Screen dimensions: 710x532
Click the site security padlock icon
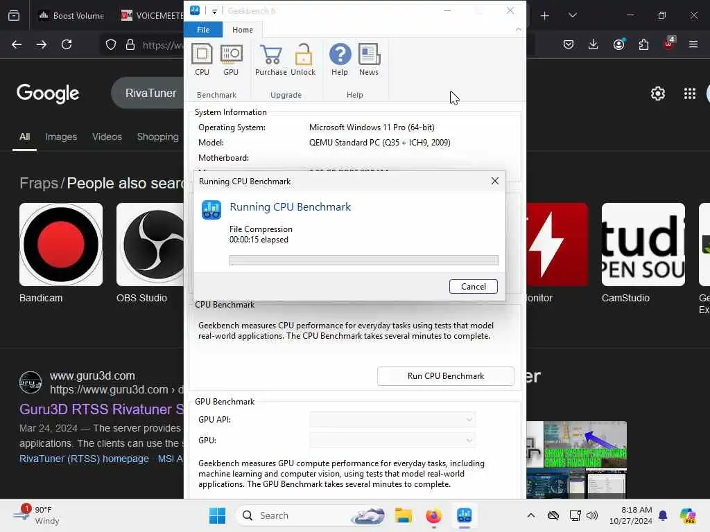pos(130,44)
